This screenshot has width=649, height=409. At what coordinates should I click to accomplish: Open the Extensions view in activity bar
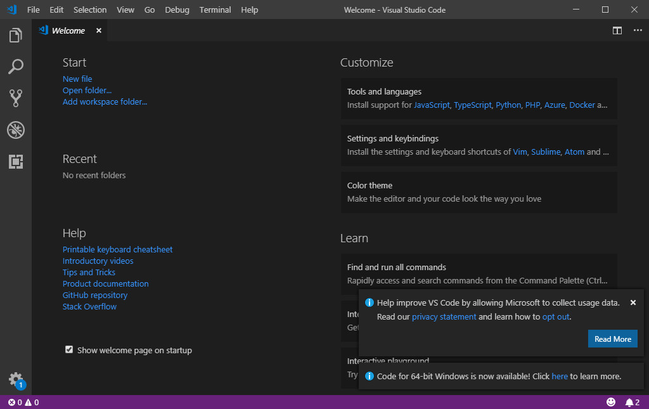pyautogui.click(x=16, y=162)
